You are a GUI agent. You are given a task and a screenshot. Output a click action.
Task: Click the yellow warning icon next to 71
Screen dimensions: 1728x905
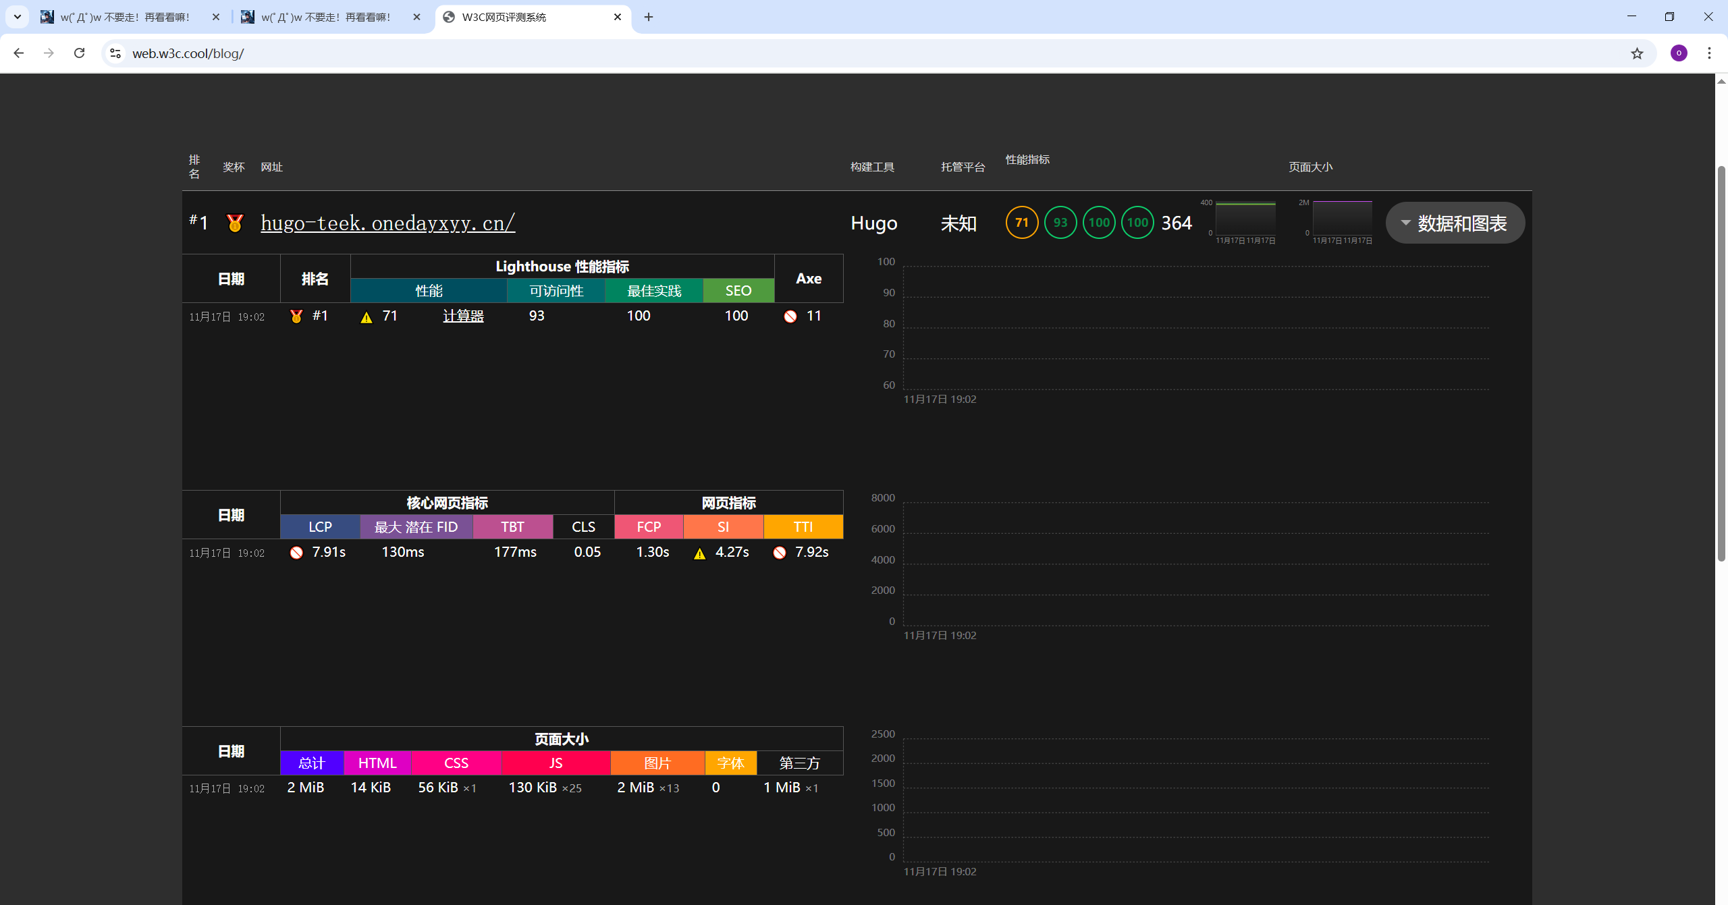tap(367, 317)
